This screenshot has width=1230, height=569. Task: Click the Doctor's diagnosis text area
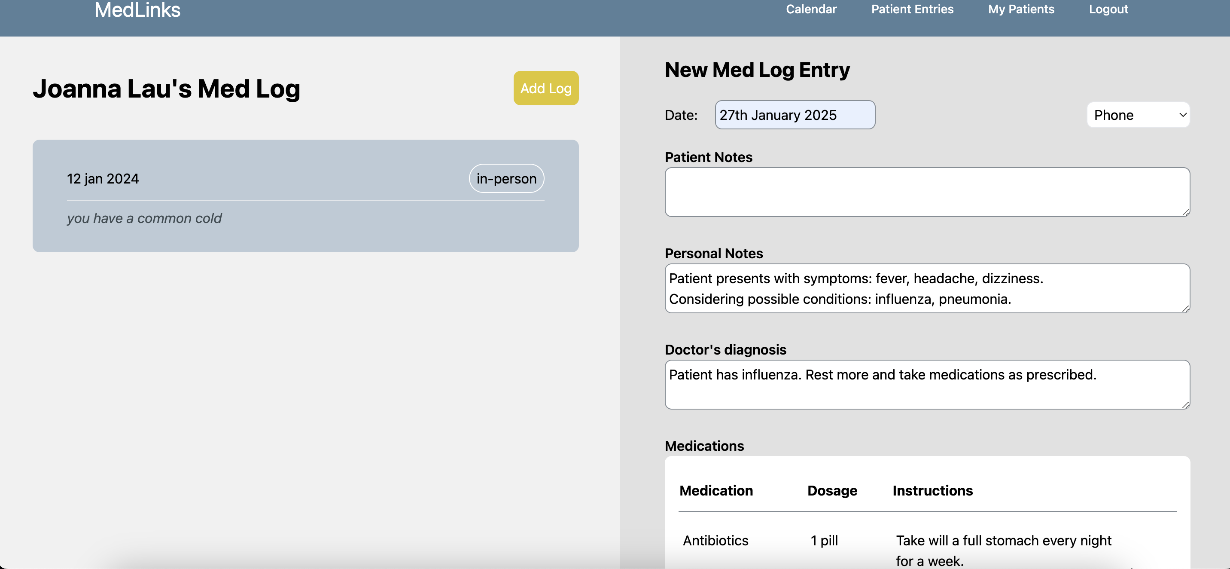[926, 385]
